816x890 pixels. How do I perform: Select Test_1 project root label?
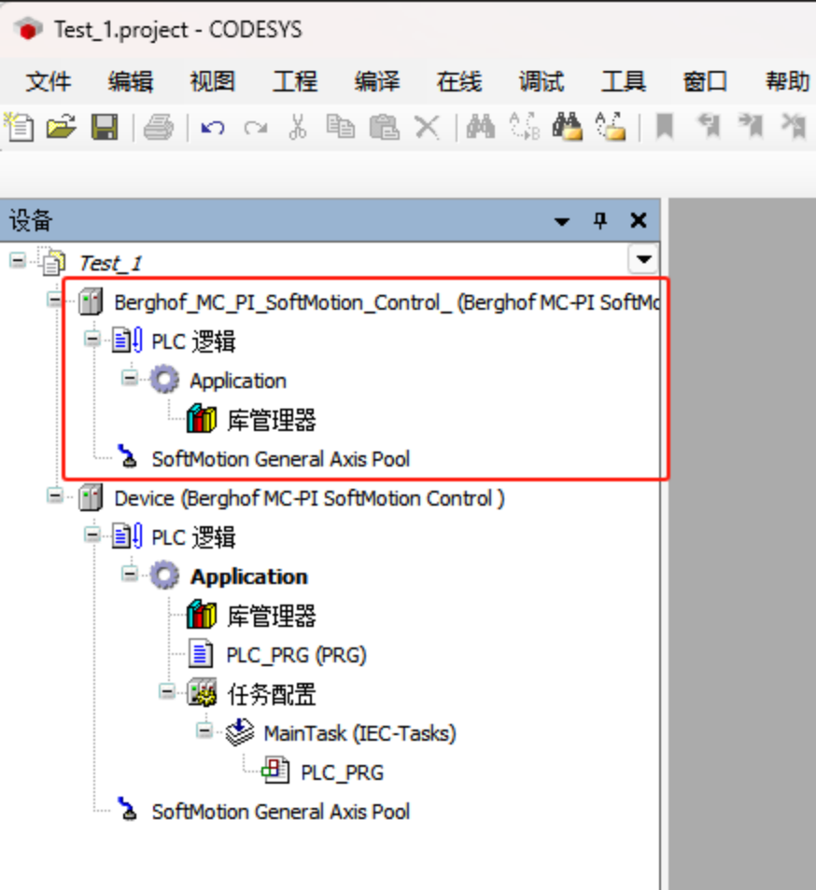click(110, 263)
